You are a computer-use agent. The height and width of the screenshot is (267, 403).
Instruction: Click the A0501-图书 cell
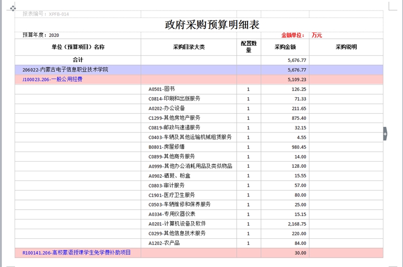click(161, 89)
